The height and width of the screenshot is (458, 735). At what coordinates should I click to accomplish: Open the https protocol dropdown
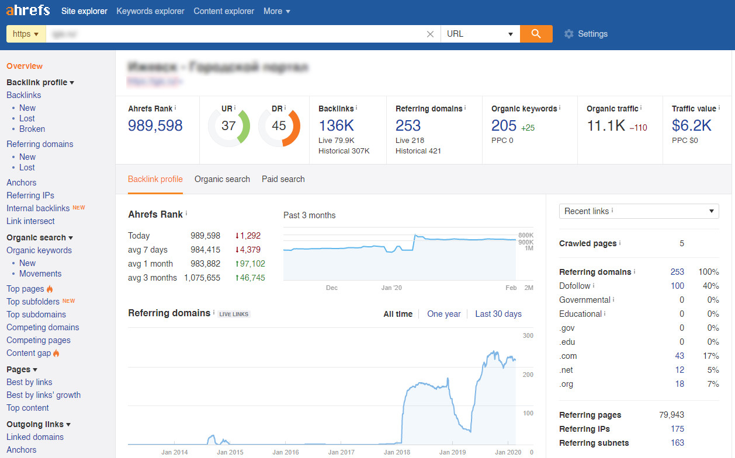pyautogui.click(x=26, y=34)
